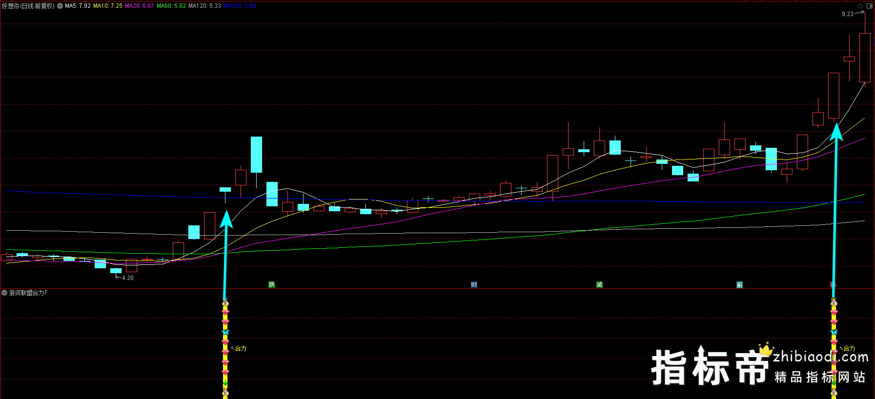Select the MA120: 5.33 label
This screenshot has width=875, height=399.
click(x=204, y=6)
